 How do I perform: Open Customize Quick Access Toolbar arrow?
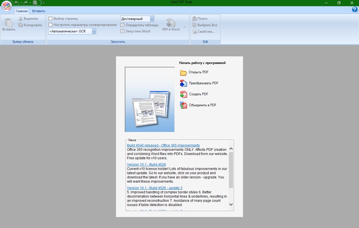[x=43, y=3]
